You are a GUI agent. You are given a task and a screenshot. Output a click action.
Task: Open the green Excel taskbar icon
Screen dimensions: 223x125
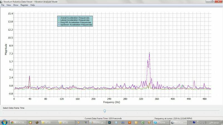143,122
